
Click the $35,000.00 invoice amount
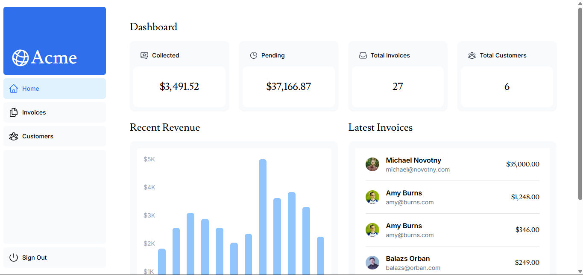tap(522, 164)
